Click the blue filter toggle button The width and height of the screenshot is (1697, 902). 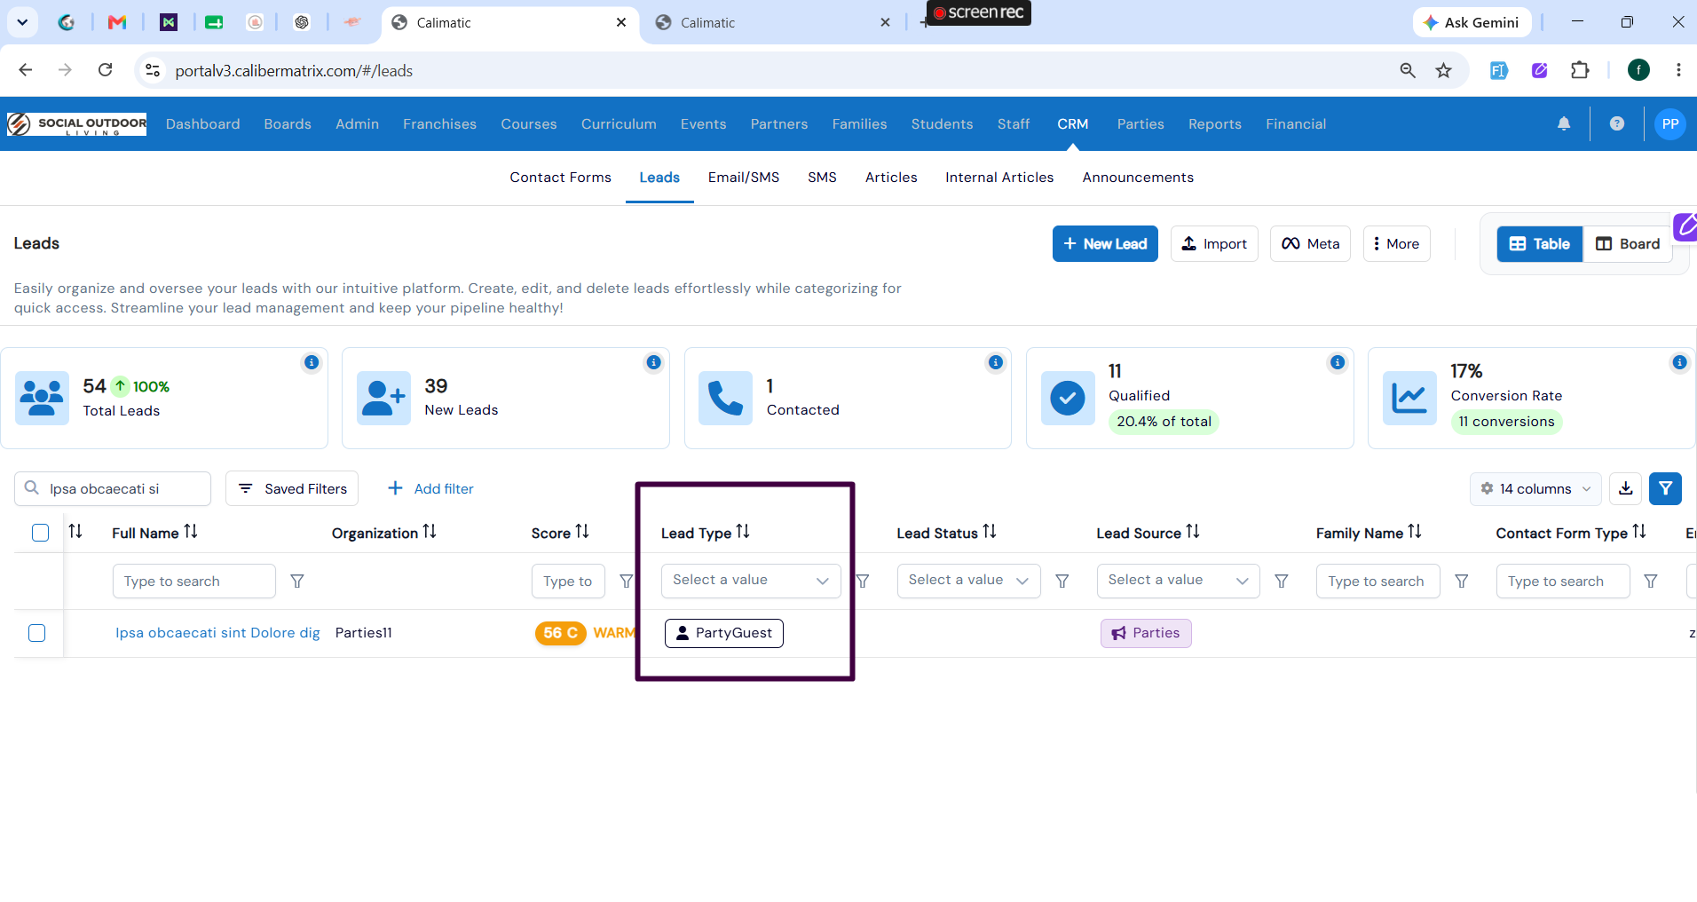point(1666,488)
